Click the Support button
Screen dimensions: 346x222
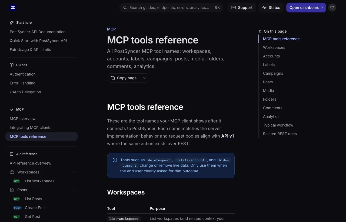(242, 8)
